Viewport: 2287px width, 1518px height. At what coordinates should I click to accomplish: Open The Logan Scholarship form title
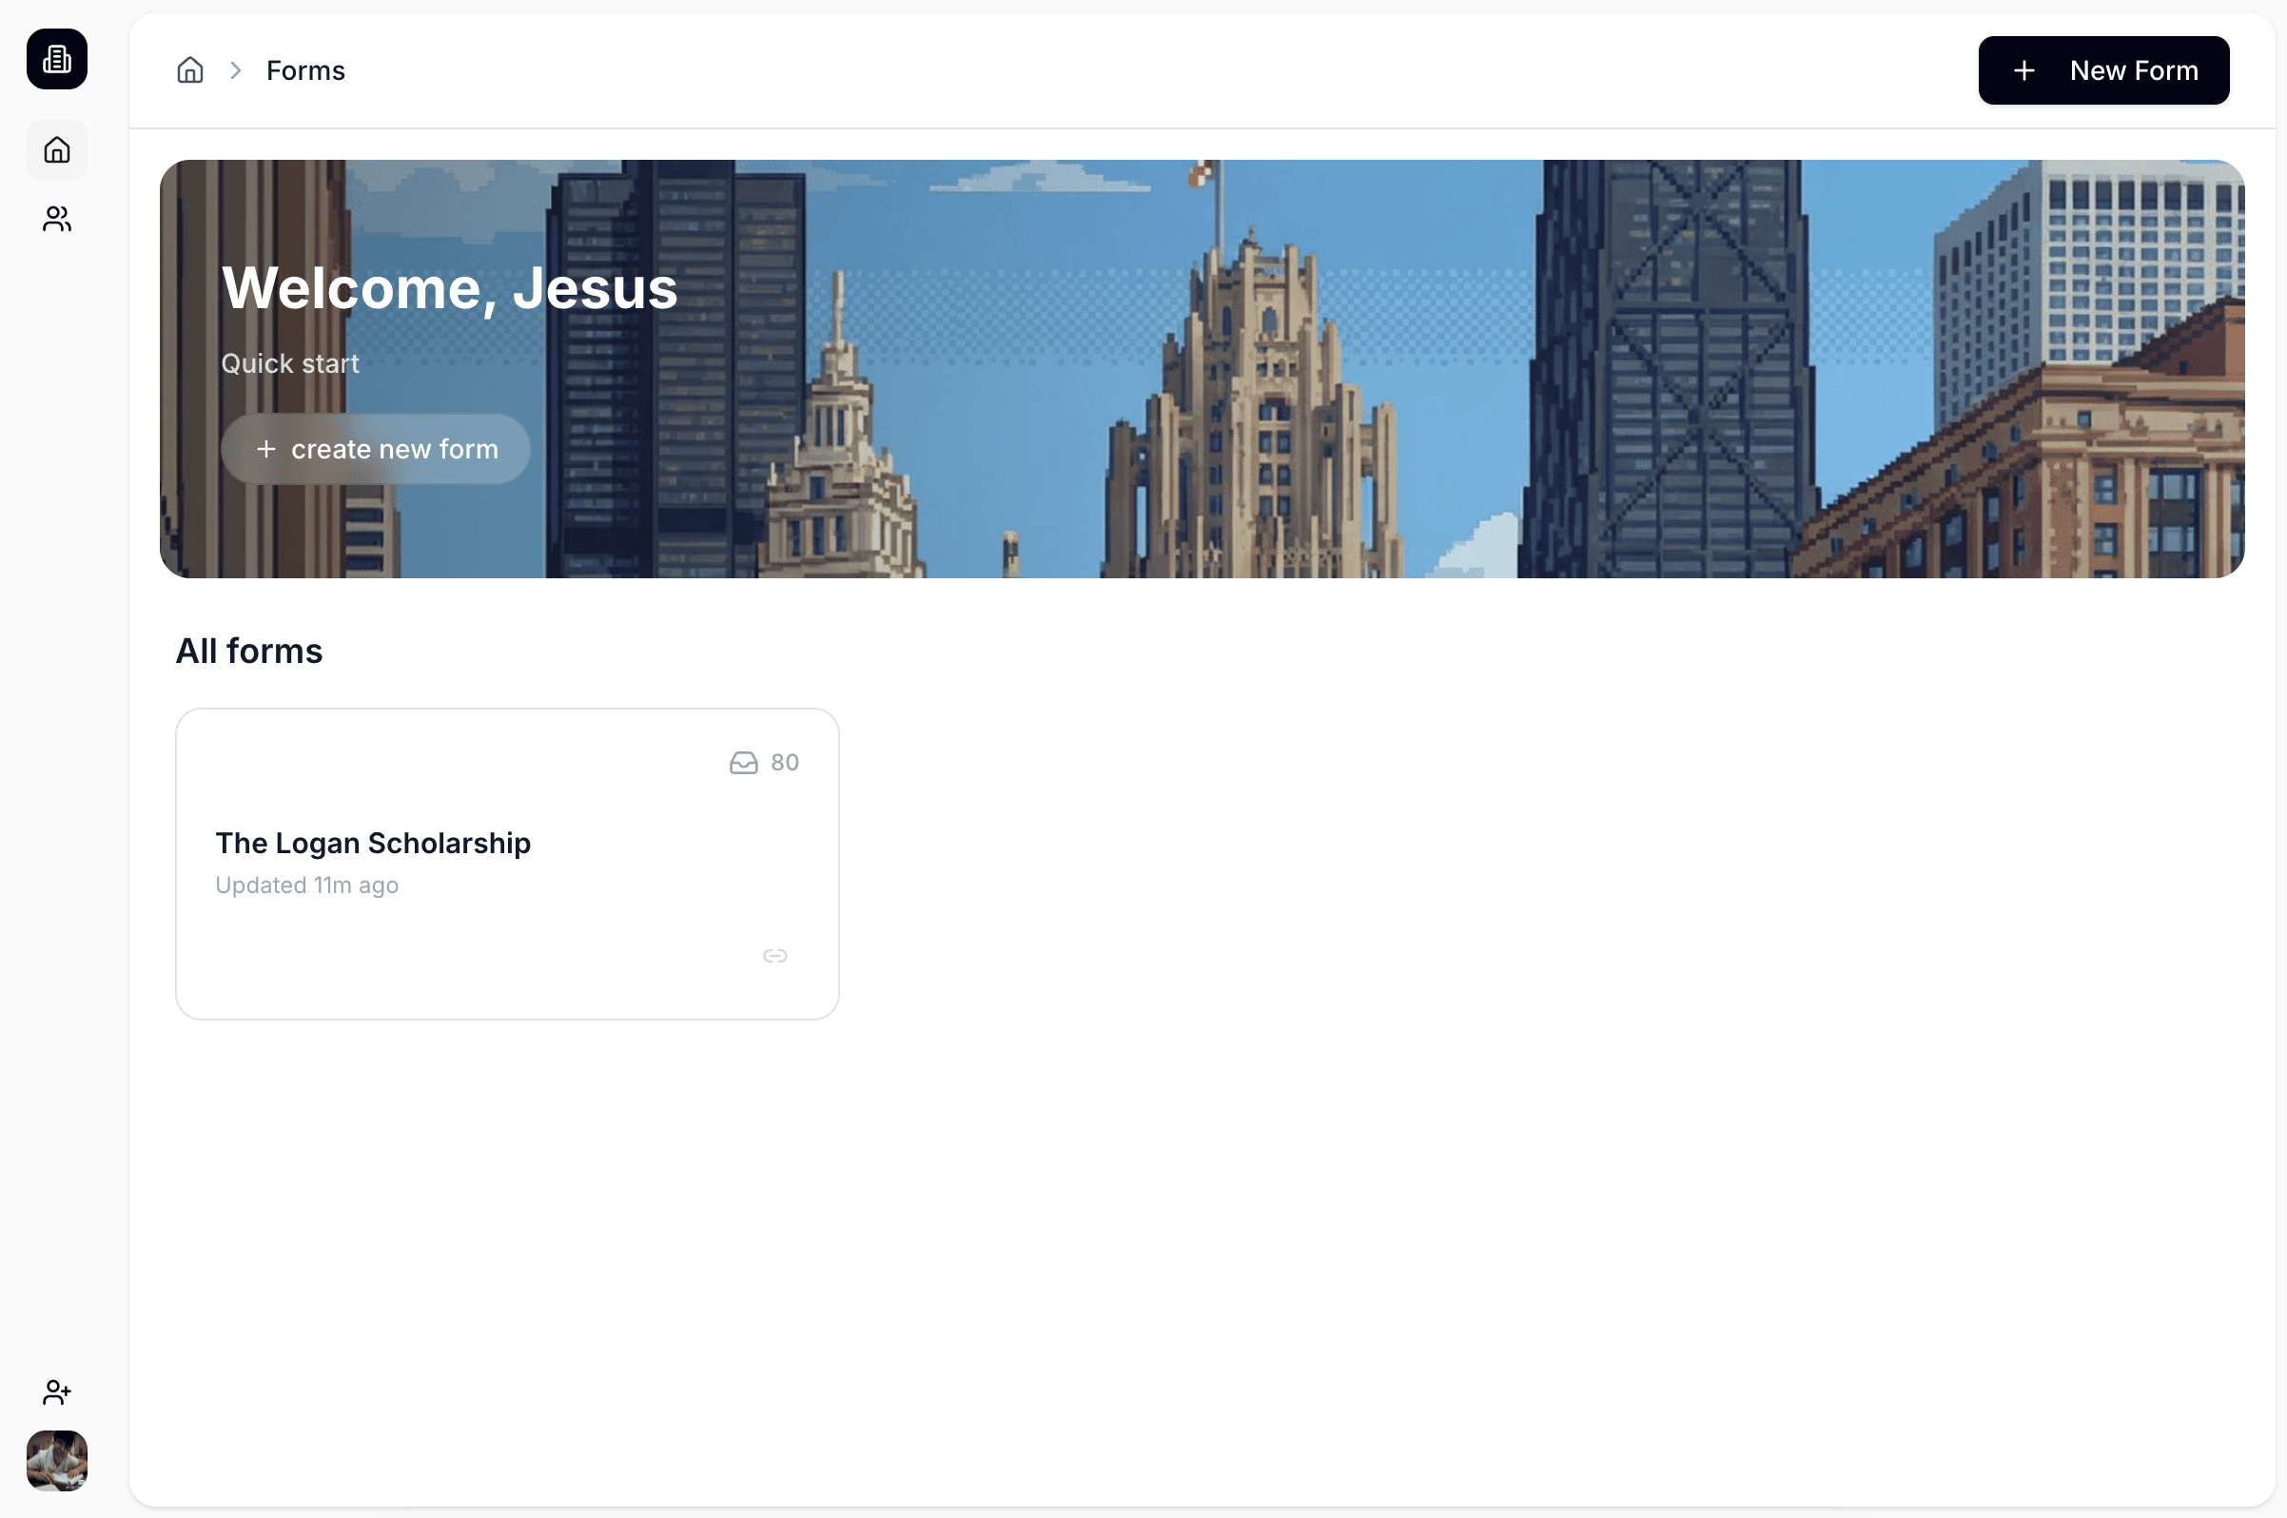pyautogui.click(x=373, y=844)
